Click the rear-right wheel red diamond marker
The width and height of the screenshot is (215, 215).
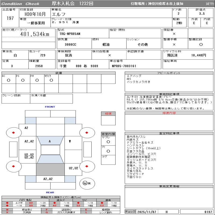[x=87, y=166]
